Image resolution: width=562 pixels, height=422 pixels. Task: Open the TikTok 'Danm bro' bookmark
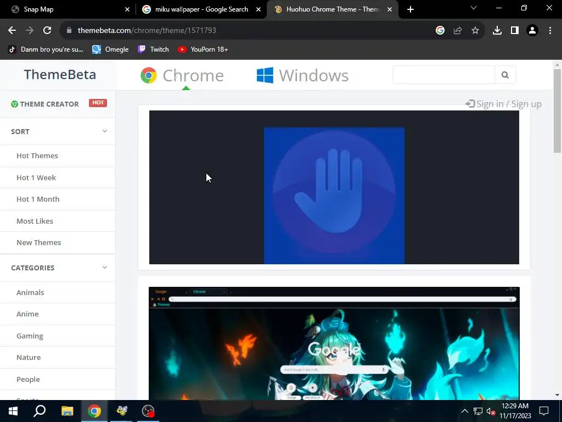46,49
